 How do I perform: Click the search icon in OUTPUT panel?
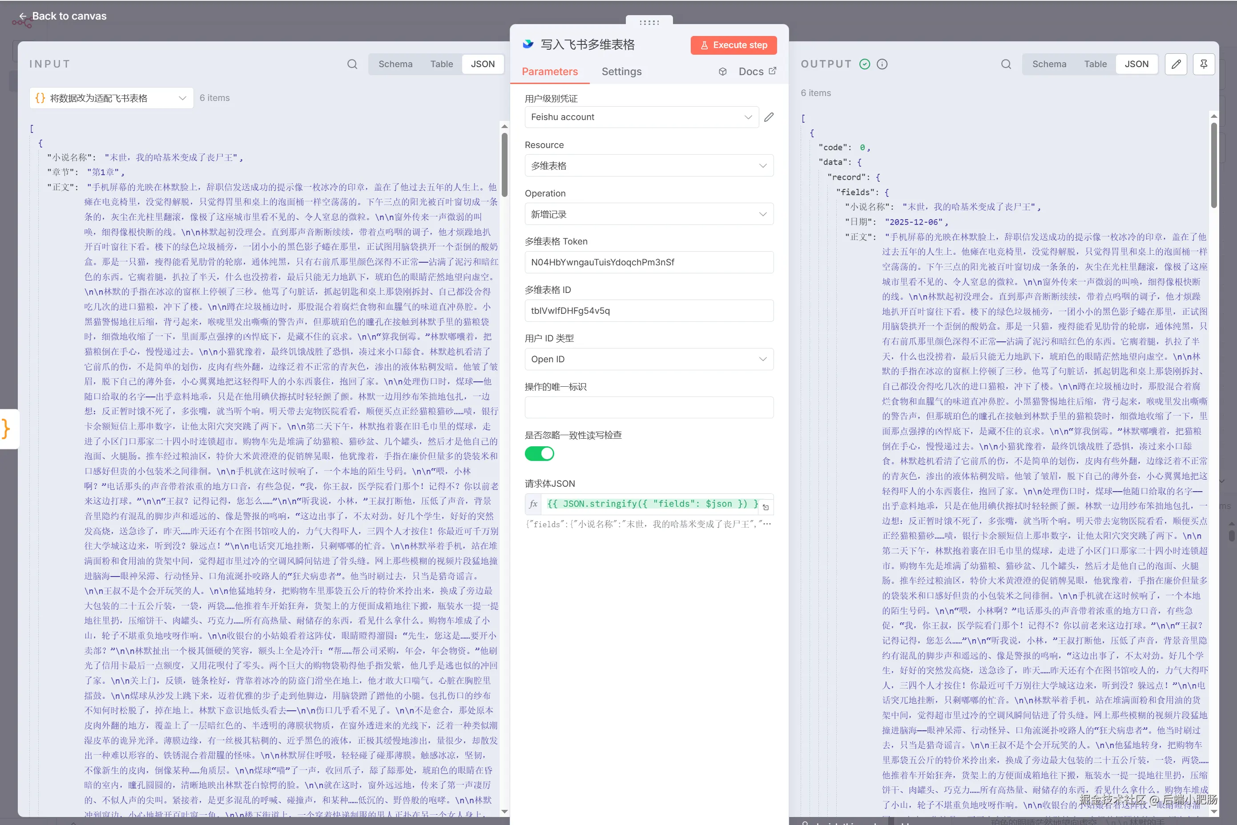point(1006,64)
